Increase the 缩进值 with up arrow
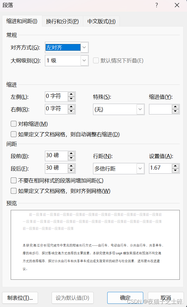This screenshot has width=187, height=307. (175, 107)
